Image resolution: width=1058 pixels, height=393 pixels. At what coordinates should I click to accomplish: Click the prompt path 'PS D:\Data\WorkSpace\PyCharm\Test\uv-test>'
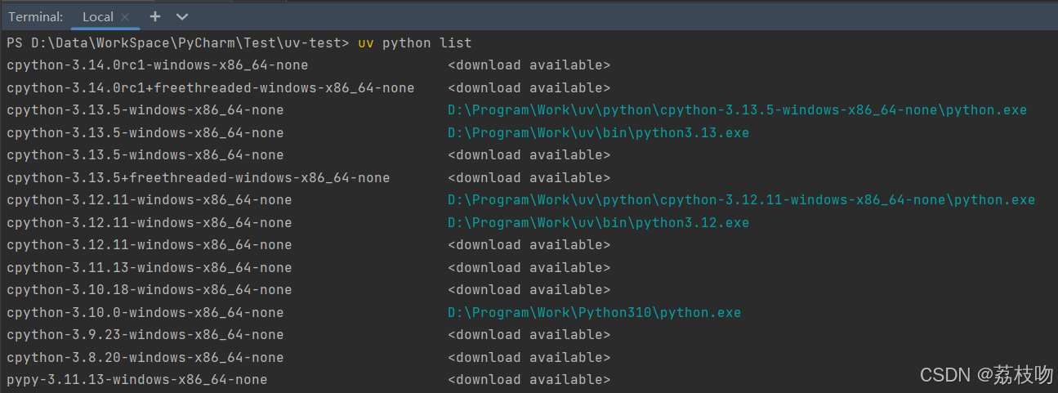(x=178, y=42)
